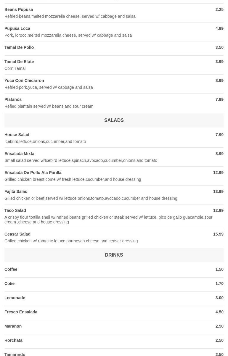Click Tamal De Pollo entry
Viewport: 228px width, 356px height.
[x=19, y=47]
